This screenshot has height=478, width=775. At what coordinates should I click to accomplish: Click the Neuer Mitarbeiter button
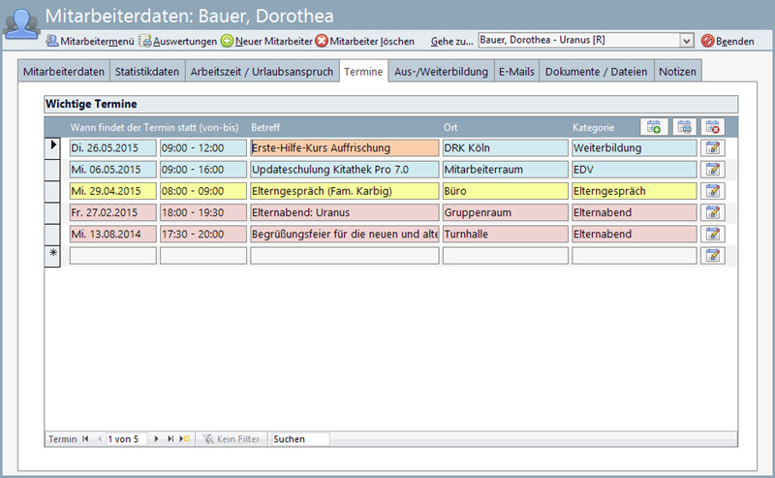[x=266, y=42]
